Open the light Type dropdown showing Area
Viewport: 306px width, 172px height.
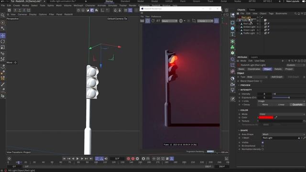[x=257, y=77]
